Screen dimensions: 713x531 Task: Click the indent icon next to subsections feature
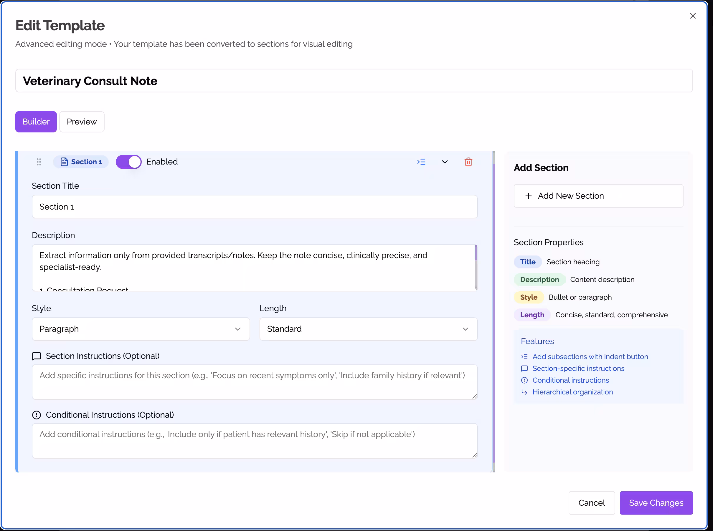(524, 356)
